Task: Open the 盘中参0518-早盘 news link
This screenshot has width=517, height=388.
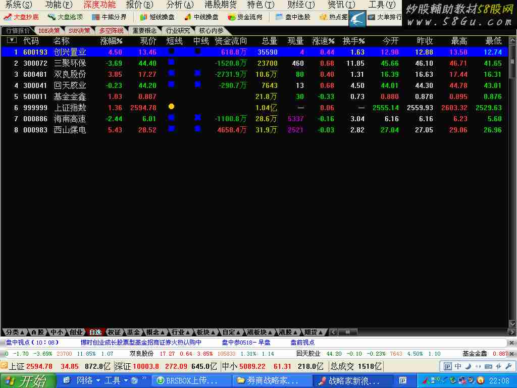Action: tap(246, 343)
